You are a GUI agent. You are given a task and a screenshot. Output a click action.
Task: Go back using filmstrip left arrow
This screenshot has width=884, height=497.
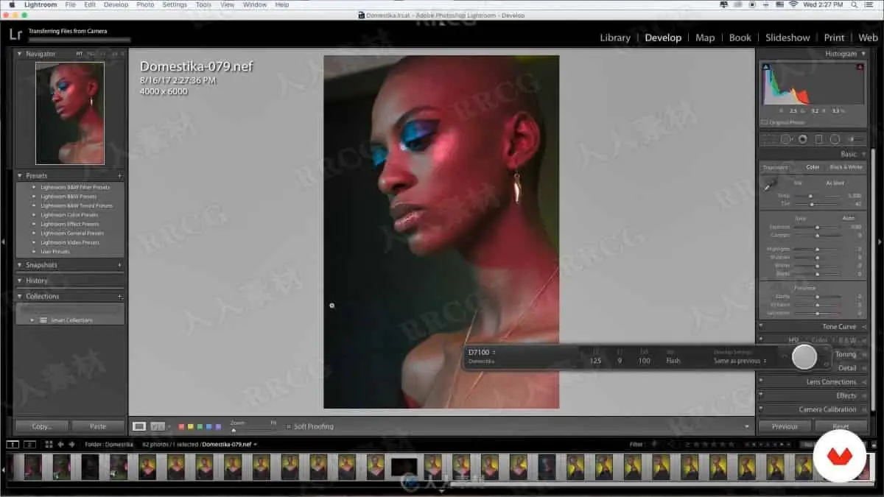click(61, 444)
